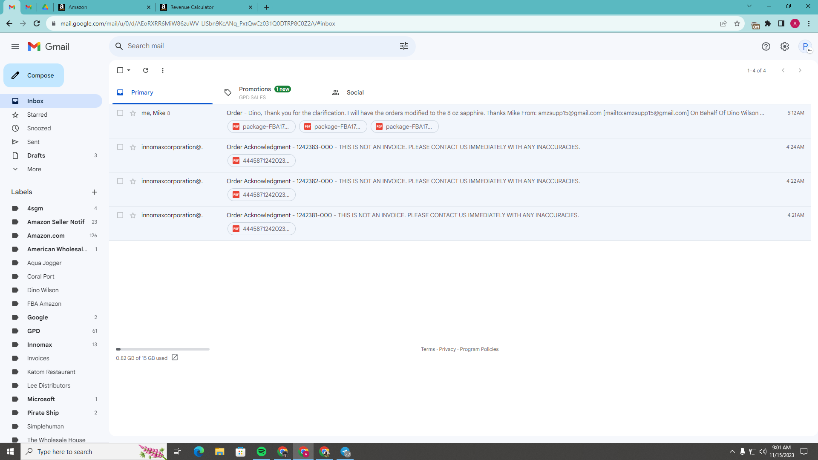Star the Order Acknowledgment 1242381-000 email

coord(133,215)
